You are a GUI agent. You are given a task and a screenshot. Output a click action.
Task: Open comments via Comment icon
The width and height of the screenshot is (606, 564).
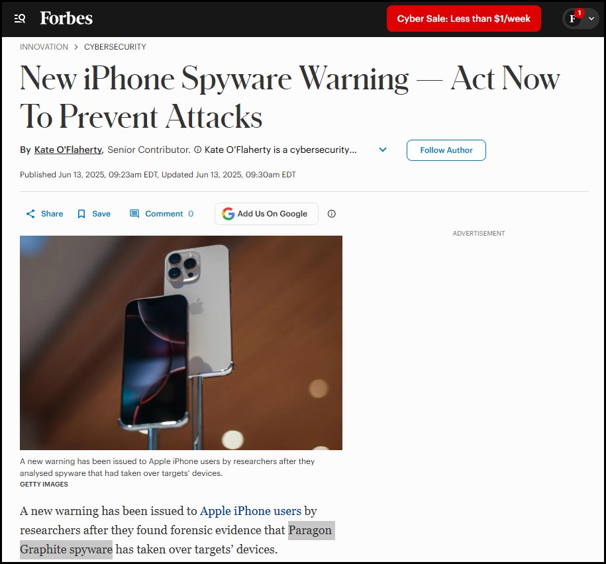tap(134, 214)
